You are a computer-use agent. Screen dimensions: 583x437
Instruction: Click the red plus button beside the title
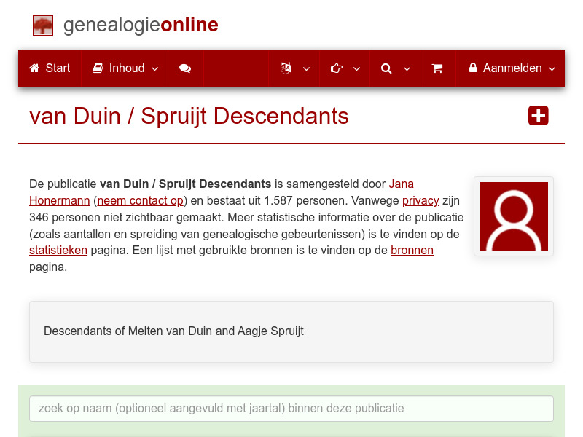coord(538,115)
